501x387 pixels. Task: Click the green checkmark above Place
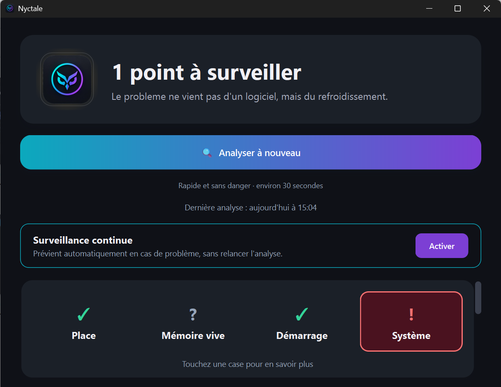point(84,315)
